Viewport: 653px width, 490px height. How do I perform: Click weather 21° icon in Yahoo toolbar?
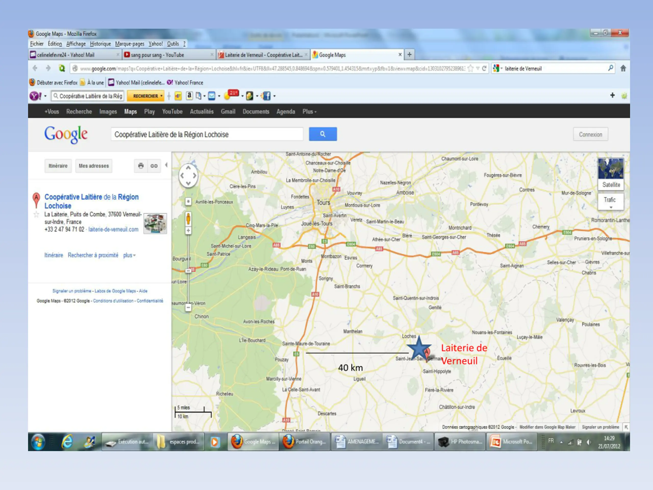click(x=231, y=95)
